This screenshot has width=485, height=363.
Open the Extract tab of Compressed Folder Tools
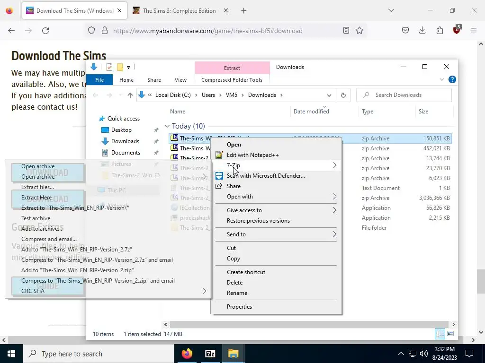point(232,68)
